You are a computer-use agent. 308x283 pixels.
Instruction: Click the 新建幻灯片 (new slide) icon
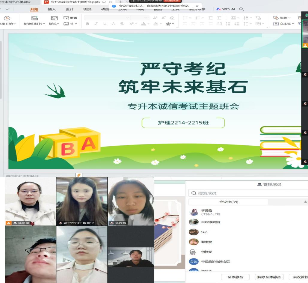click(x=34, y=18)
